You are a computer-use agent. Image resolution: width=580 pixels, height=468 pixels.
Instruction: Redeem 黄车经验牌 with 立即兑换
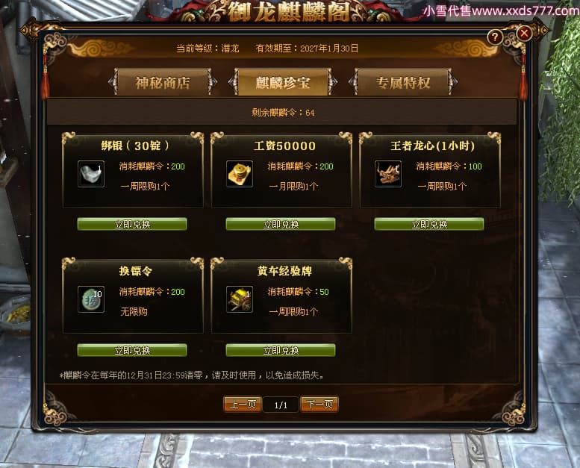pos(281,350)
